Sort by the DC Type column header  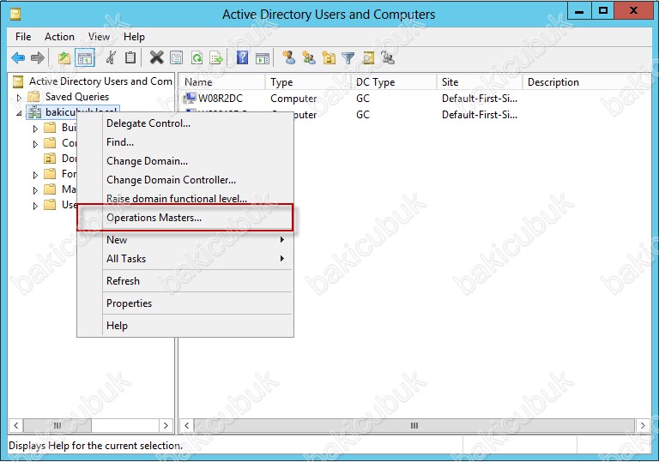394,82
